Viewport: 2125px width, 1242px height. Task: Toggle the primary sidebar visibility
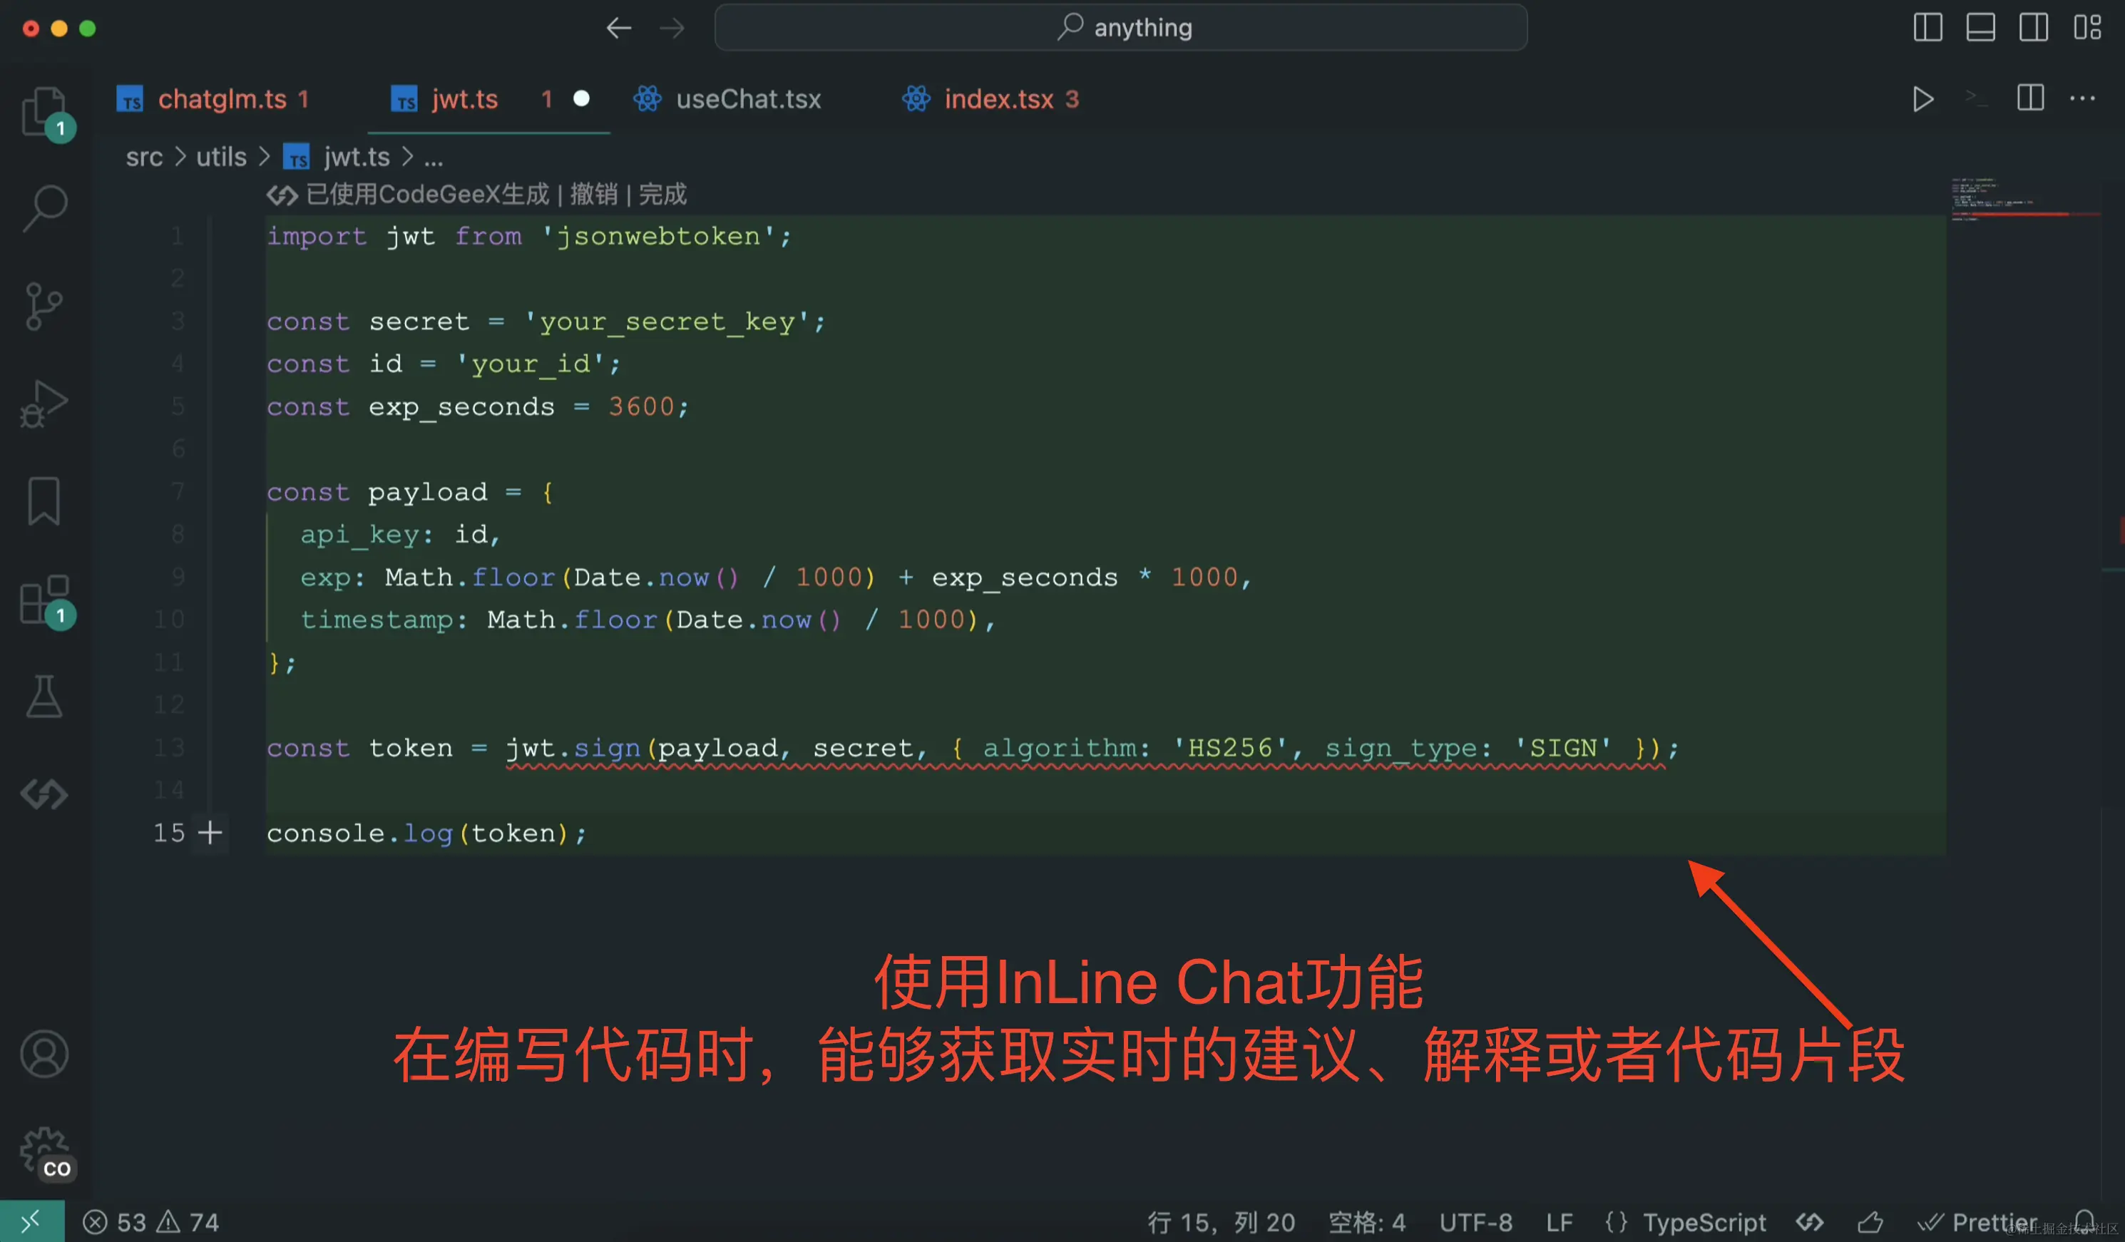pyautogui.click(x=1927, y=27)
